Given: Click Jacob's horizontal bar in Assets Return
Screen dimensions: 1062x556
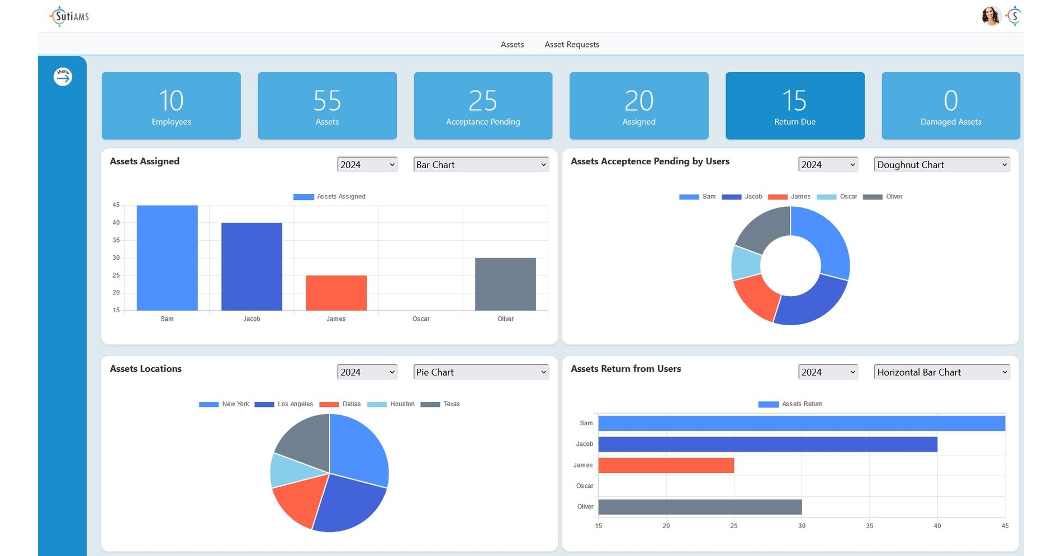Looking at the screenshot, I should click(x=767, y=444).
